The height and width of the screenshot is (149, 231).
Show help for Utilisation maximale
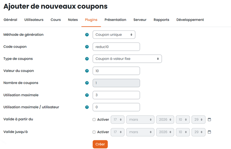pos(87,95)
